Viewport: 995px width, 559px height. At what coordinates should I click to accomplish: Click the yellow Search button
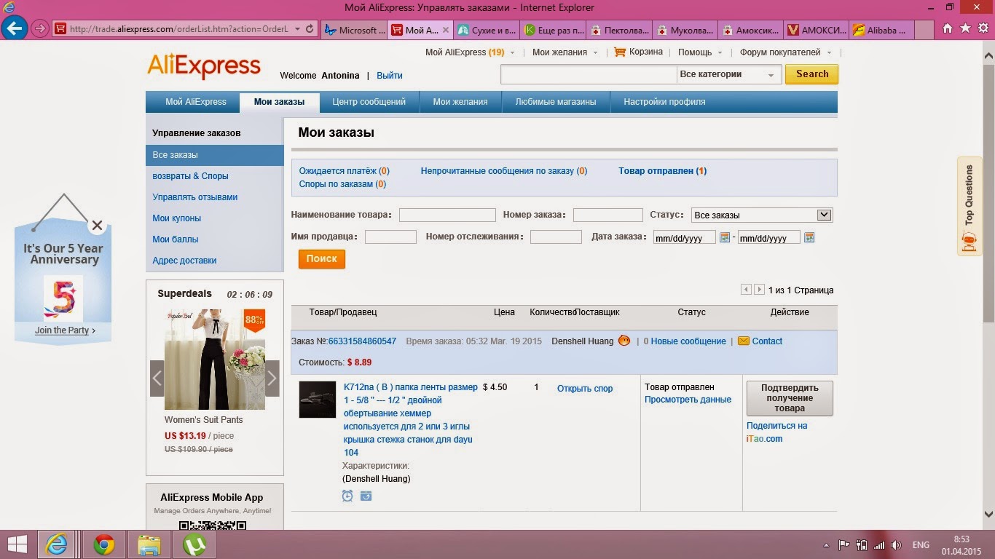coord(811,74)
